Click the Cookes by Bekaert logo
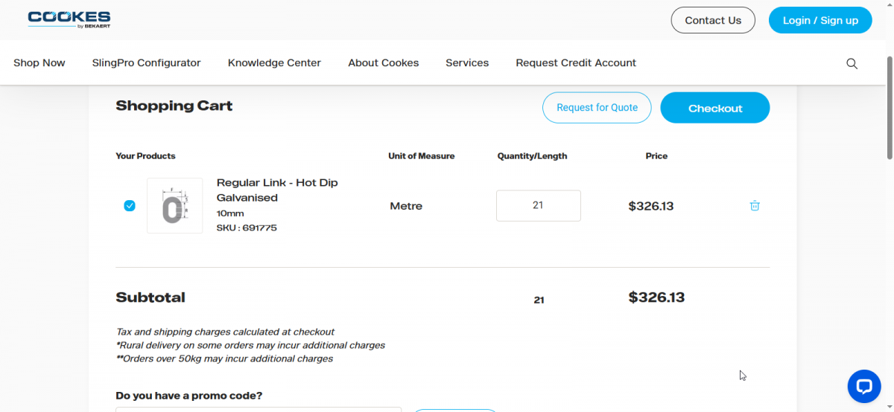This screenshot has width=894, height=412. tap(69, 19)
